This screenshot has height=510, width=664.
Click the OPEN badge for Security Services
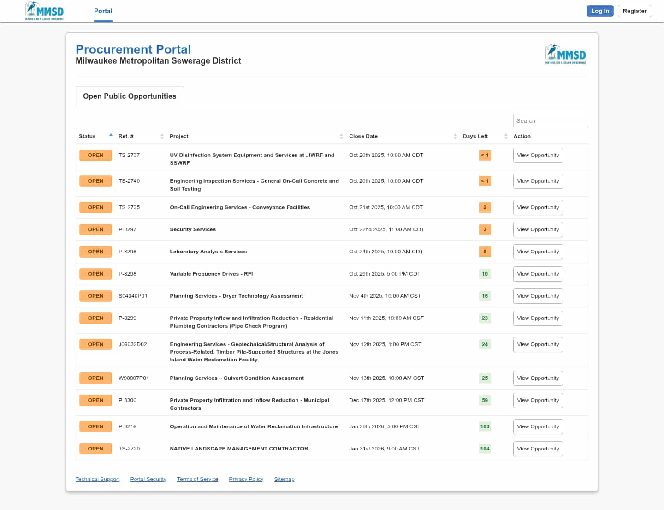[x=95, y=229]
